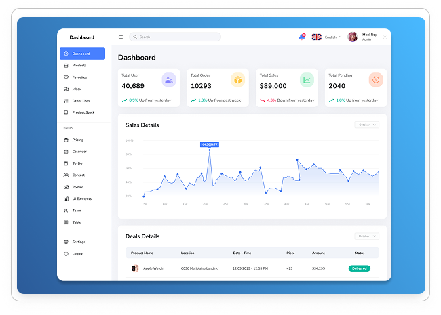
Task: Open Product Stock in the sidebar
Action: (x=82, y=112)
